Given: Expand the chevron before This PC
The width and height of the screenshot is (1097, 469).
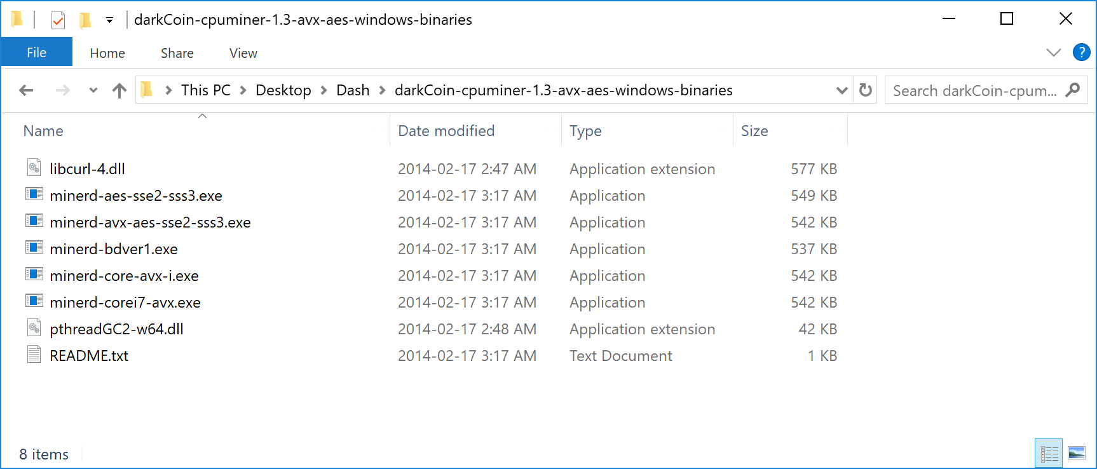Looking at the screenshot, I should tap(168, 90).
